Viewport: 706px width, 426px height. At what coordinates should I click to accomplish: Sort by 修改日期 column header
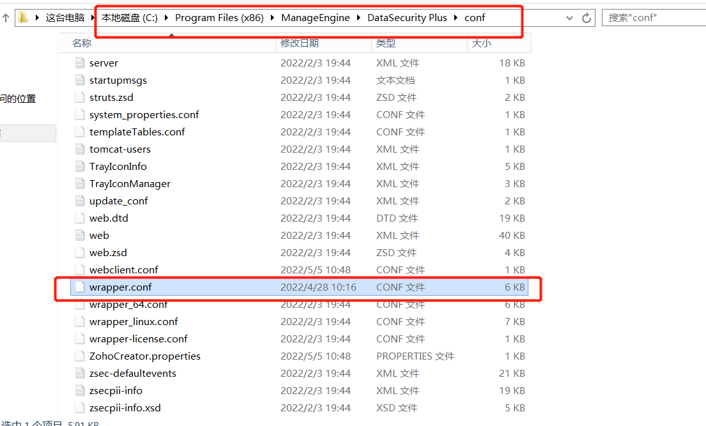(x=323, y=43)
